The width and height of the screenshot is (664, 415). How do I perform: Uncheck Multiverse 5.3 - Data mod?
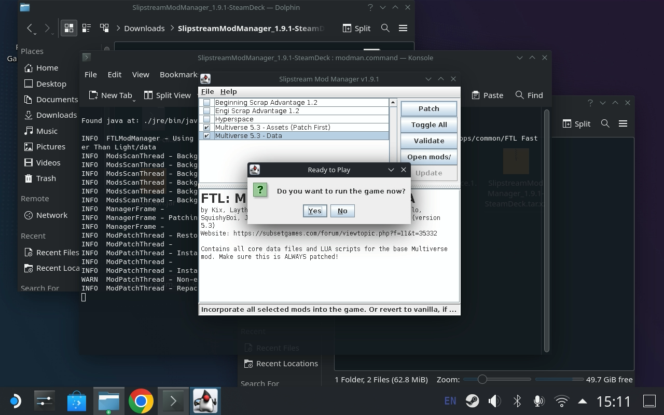click(207, 136)
